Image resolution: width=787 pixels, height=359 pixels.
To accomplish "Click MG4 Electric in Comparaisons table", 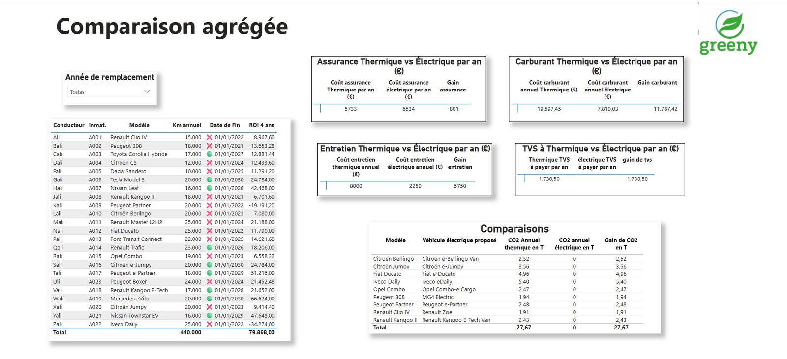I will coord(438,297).
